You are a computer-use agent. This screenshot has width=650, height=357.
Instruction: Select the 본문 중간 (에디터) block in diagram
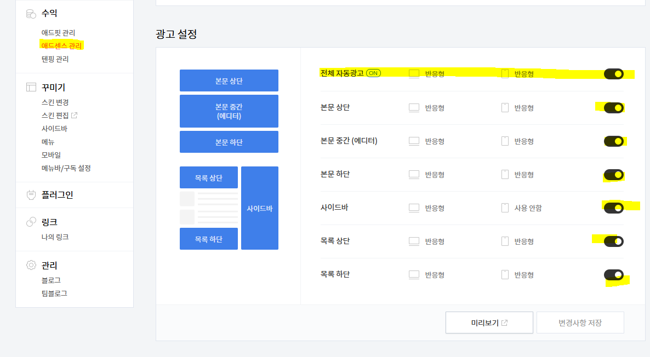click(229, 111)
